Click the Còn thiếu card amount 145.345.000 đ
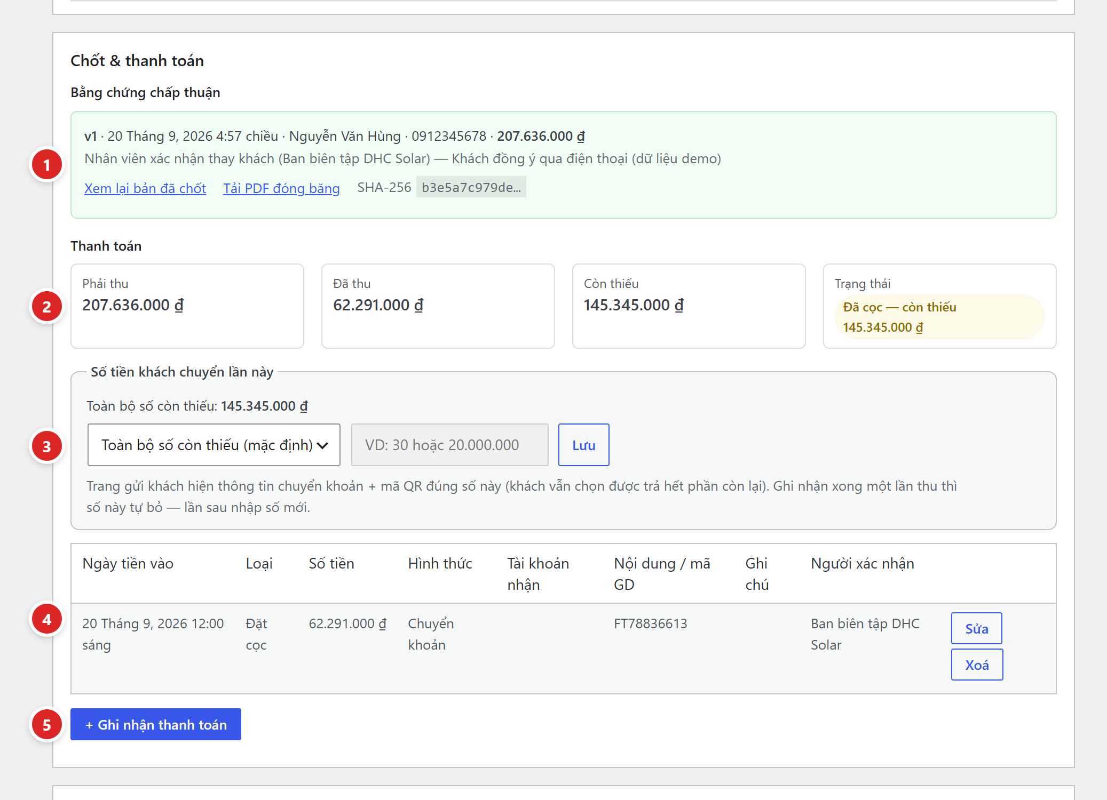1107x800 pixels. click(x=634, y=305)
